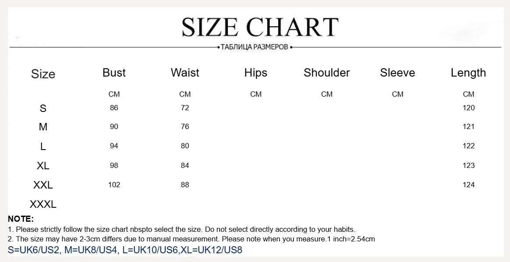Click the bust value 102
The image size is (510, 262).
click(114, 185)
